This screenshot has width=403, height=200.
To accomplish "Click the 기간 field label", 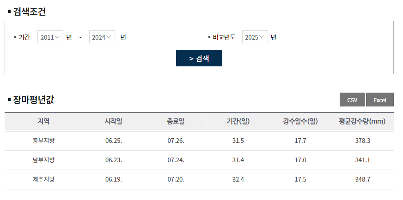I will [24, 37].
